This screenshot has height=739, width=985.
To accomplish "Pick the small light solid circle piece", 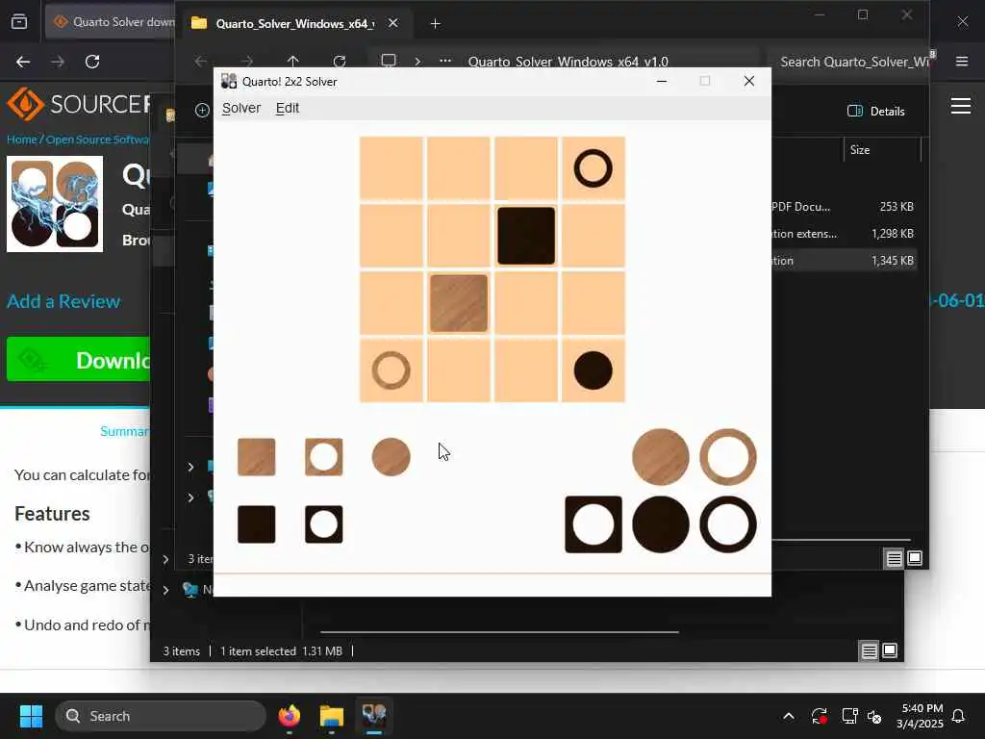I will click(391, 457).
